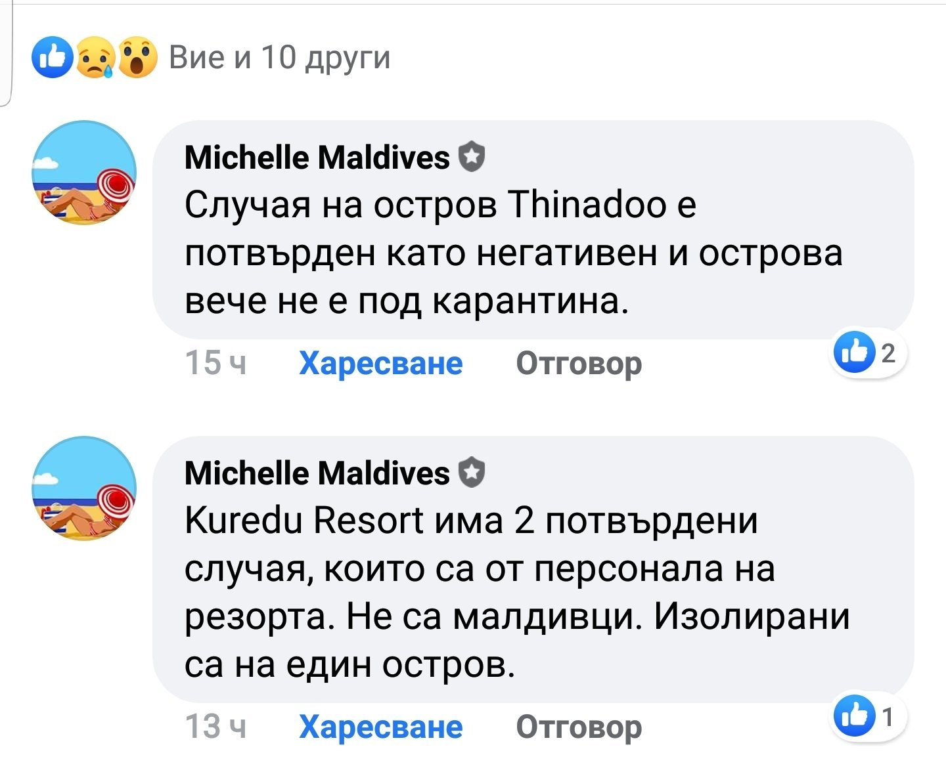This screenshot has height=772, width=946.
Task: Show the 1 like on Kuredu comment
Action: (867, 717)
